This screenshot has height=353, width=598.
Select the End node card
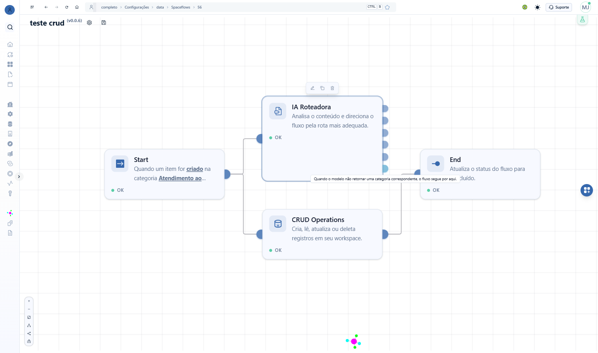(x=480, y=174)
